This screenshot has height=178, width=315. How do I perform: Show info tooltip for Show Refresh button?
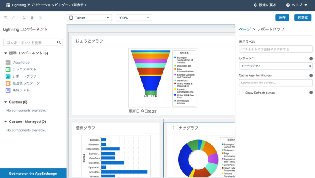point(311,93)
